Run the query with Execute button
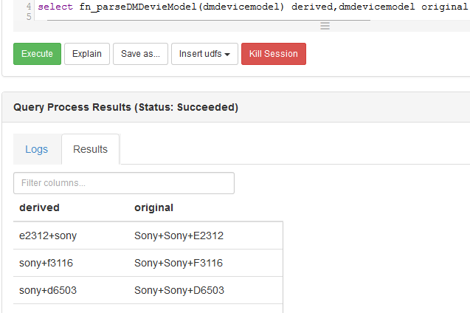Viewport: 470px width, 313px height. coord(37,54)
